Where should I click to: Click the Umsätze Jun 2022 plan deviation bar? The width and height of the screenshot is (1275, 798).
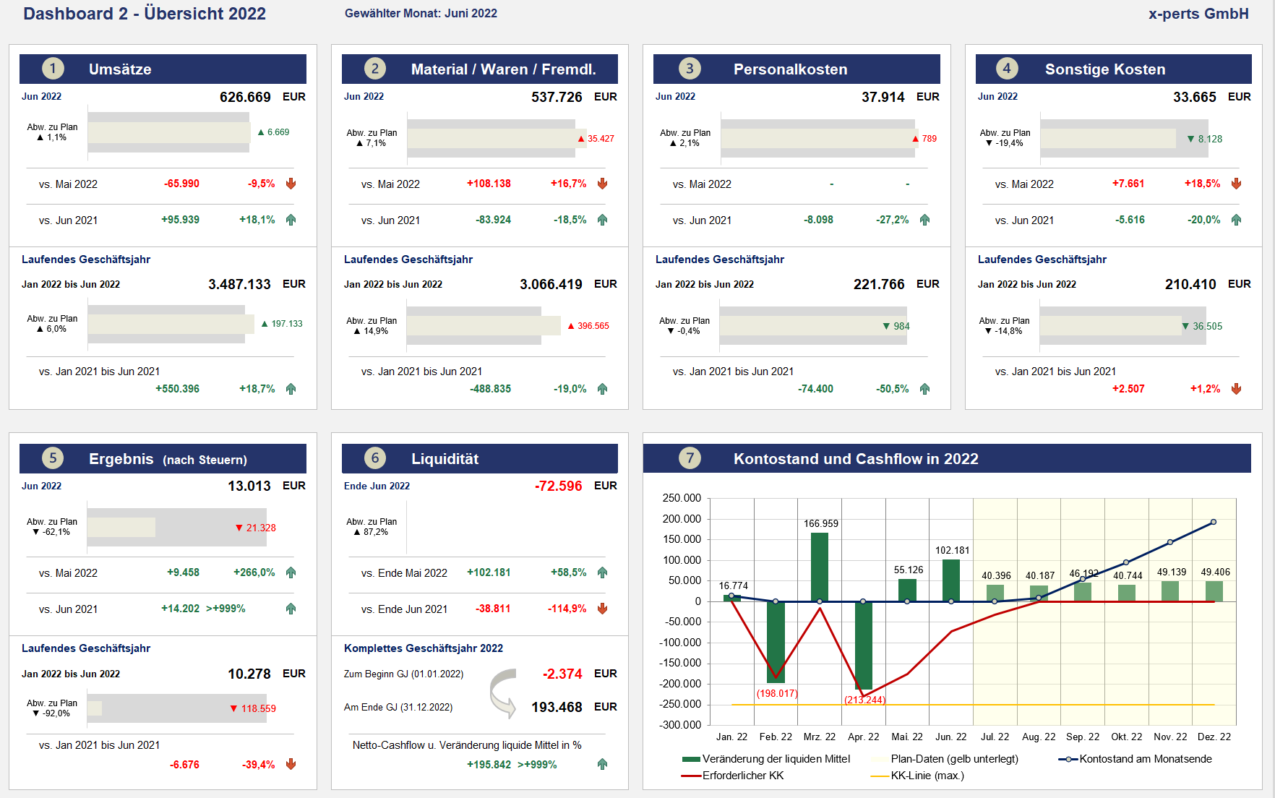pyautogui.click(x=169, y=132)
